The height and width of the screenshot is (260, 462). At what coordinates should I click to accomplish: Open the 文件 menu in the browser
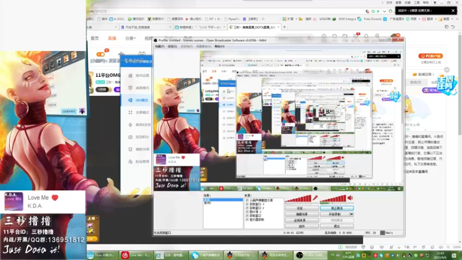point(389,3)
